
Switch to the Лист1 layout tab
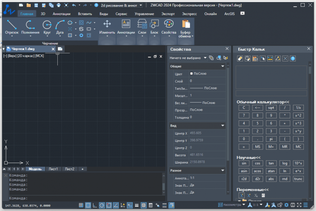[x=53, y=169]
